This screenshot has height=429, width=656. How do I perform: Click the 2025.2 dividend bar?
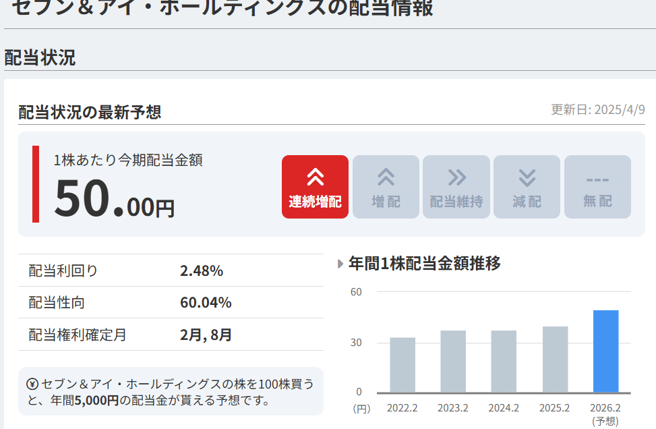pos(555,360)
